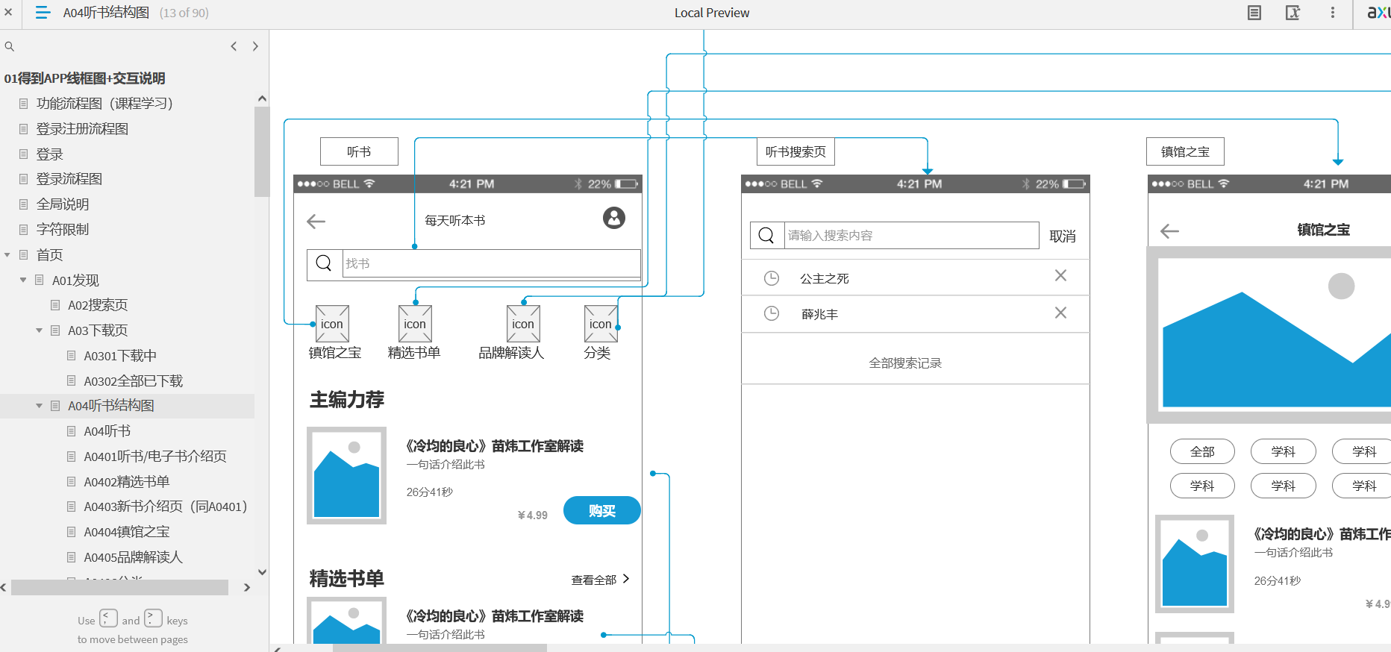Click 主编力荐 book cover thumbnail
Viewport: 1391px width, 652px height.
tap(346, 475)
